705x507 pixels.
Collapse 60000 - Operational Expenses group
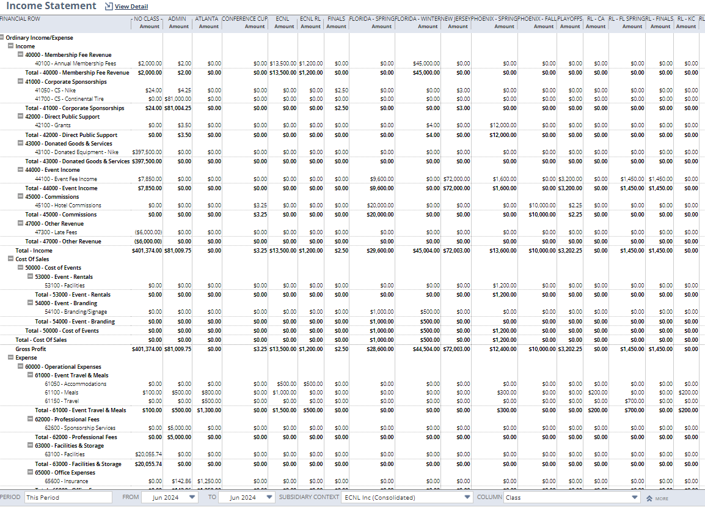click(x=20, y=367)
